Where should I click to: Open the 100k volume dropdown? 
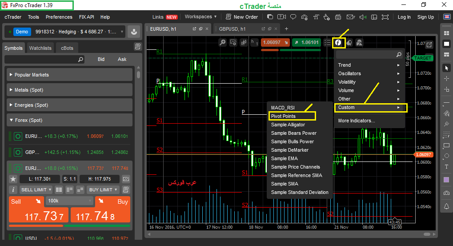(69, 201)
